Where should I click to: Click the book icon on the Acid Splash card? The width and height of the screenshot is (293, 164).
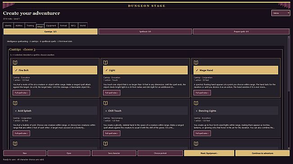point(15,103)
